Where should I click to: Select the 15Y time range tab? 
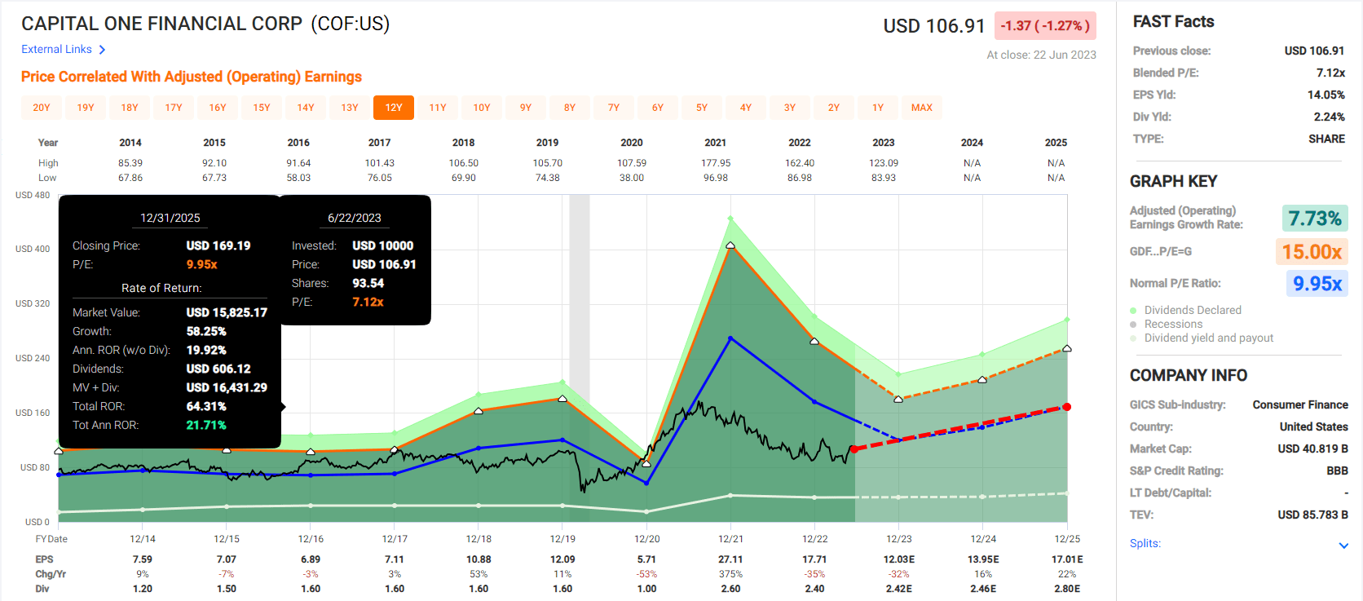point(262,108)
